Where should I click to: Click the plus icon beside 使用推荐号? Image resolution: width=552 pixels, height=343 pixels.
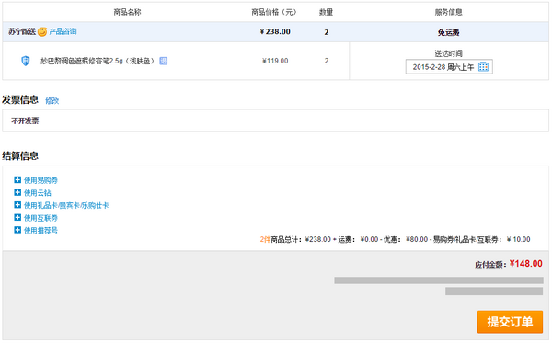point(17,230)
